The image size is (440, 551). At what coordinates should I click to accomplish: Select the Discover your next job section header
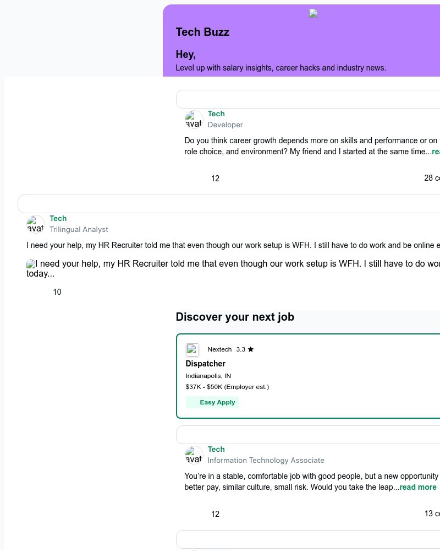click(235, 317)
